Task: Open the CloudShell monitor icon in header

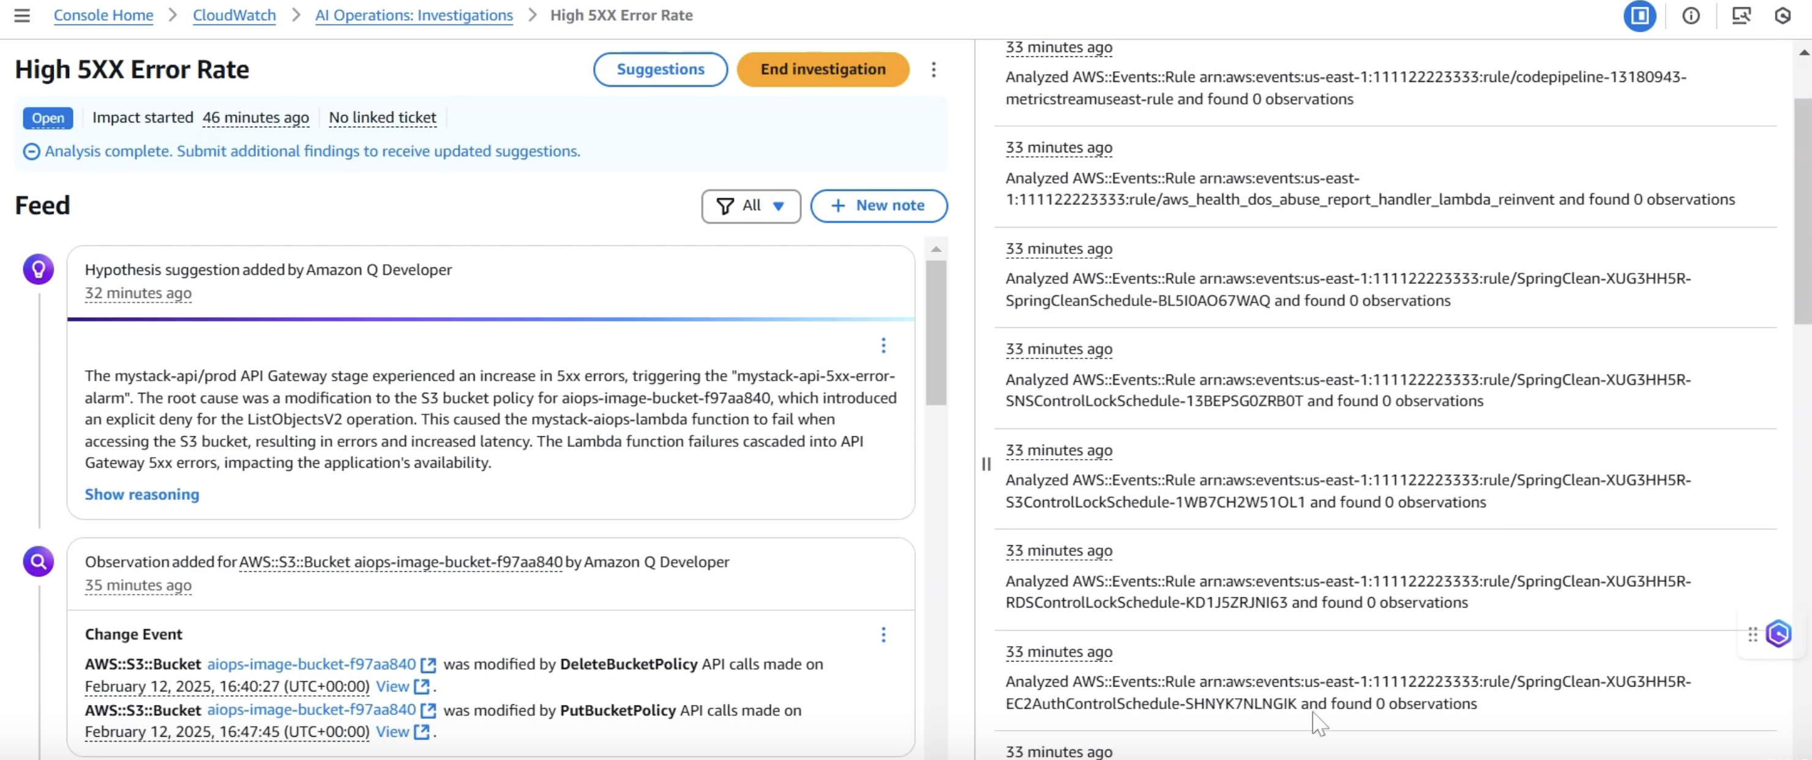Action: [1741, 15]
